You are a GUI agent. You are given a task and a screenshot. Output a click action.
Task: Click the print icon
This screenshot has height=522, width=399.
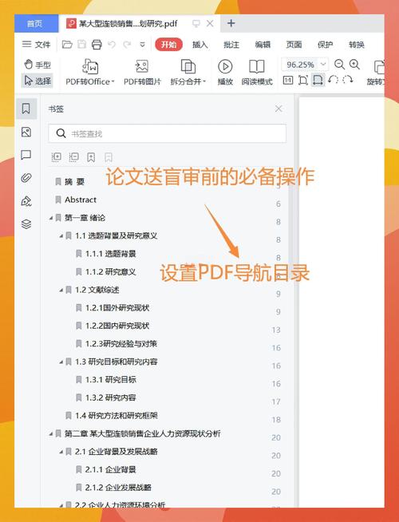point(97,44)
